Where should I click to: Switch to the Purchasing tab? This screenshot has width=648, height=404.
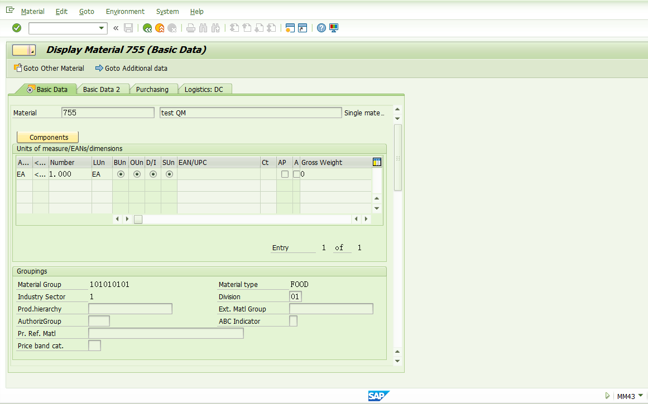tap(153, 89)
